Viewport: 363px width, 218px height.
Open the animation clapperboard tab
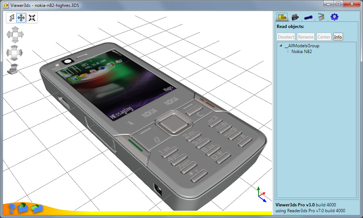point(321,17)
